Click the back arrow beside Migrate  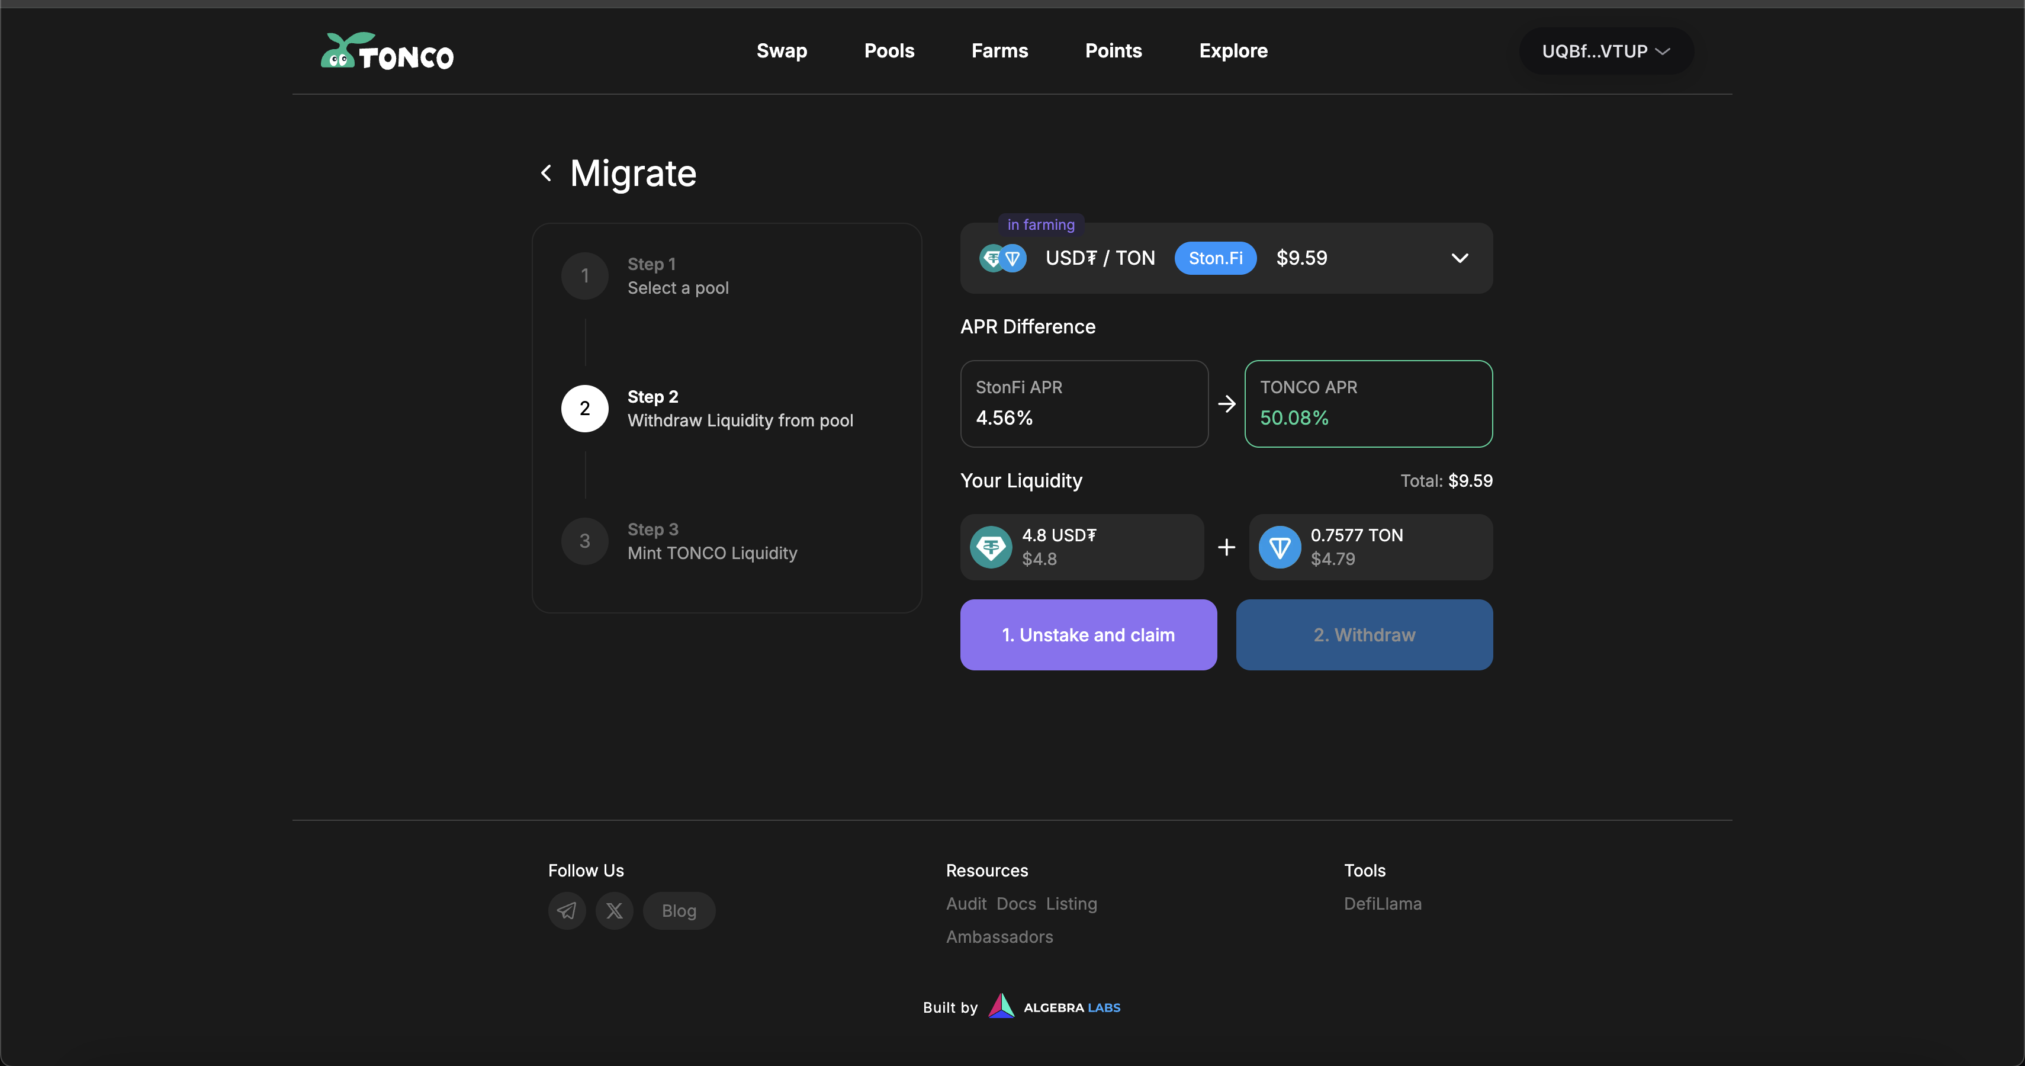click(547, 173)
